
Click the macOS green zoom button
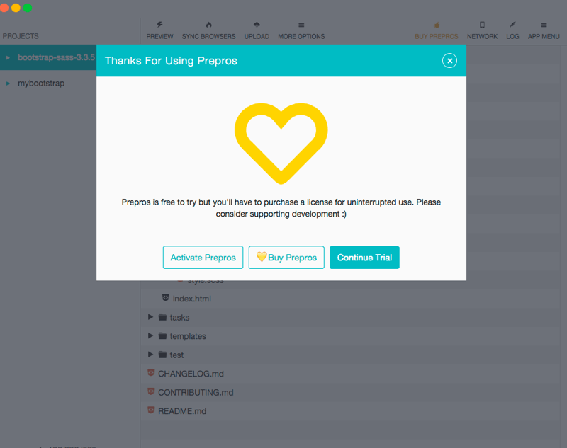pyautogui.click(x=28, y=8)
